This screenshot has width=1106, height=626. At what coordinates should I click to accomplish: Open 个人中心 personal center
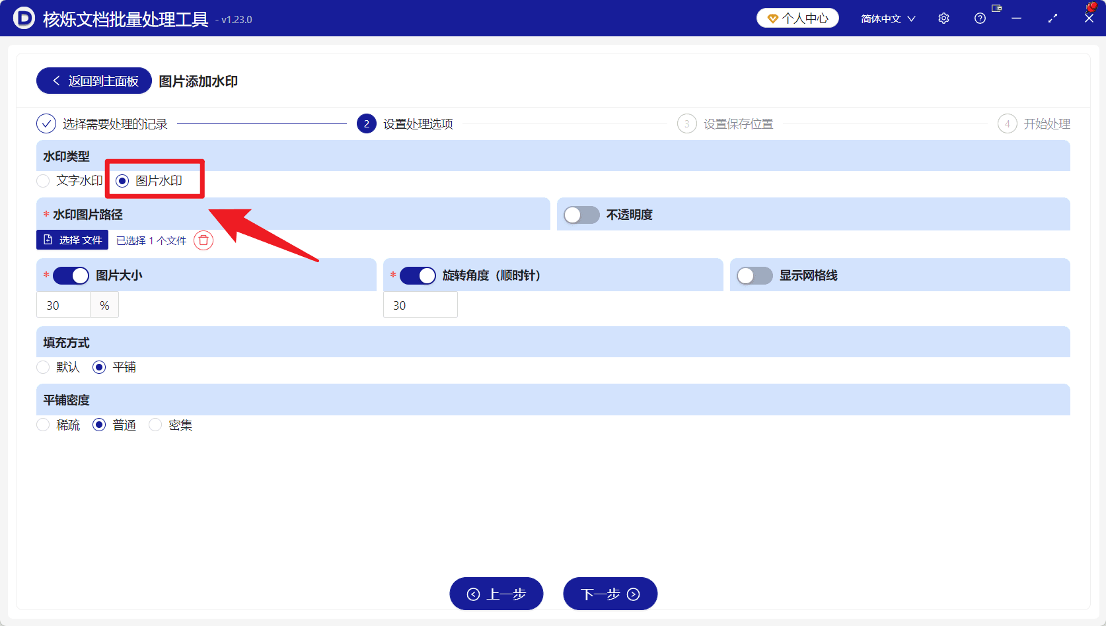point(797,18)
